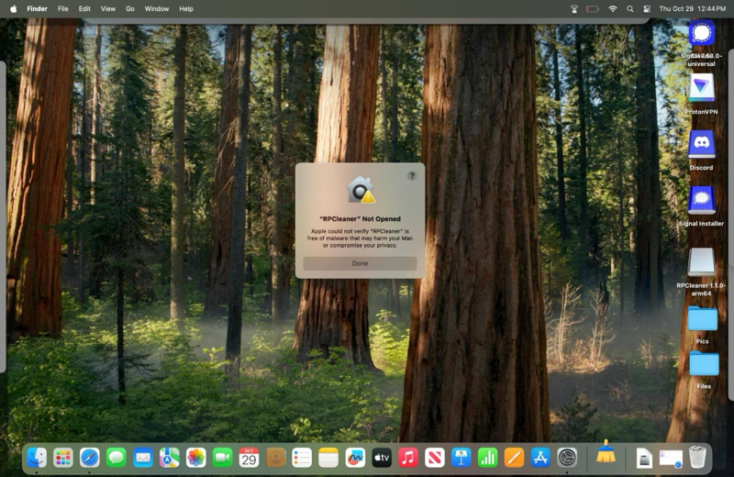Open the Apple menu
The height and width of the screenshot is (477, 734).
13,9
